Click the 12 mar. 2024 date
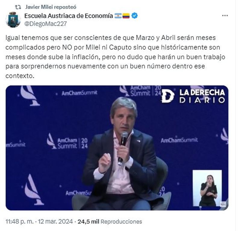The height and width of the screenshot is (231, 238). [x=55, y=221]
